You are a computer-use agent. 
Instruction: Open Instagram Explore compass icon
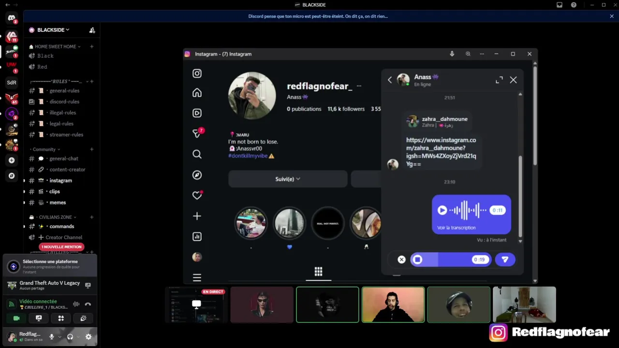[x=197, y=175]
